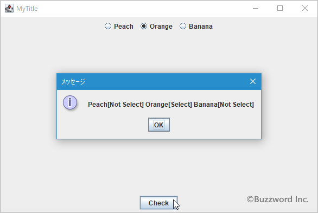Click the Java app icon in the title bar

(9, 8)
